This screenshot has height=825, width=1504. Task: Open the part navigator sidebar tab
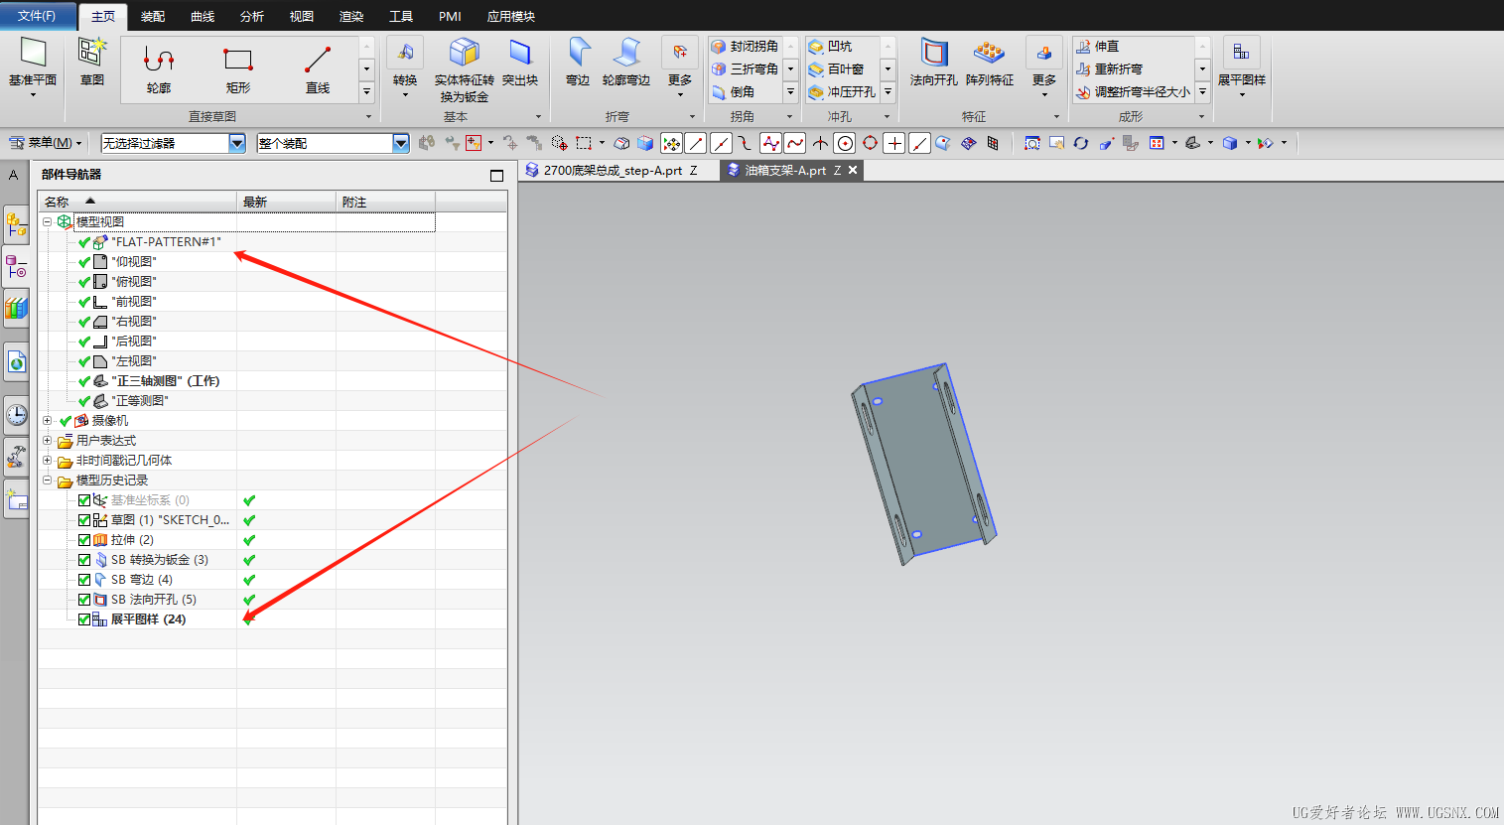(x=17, y=266)
